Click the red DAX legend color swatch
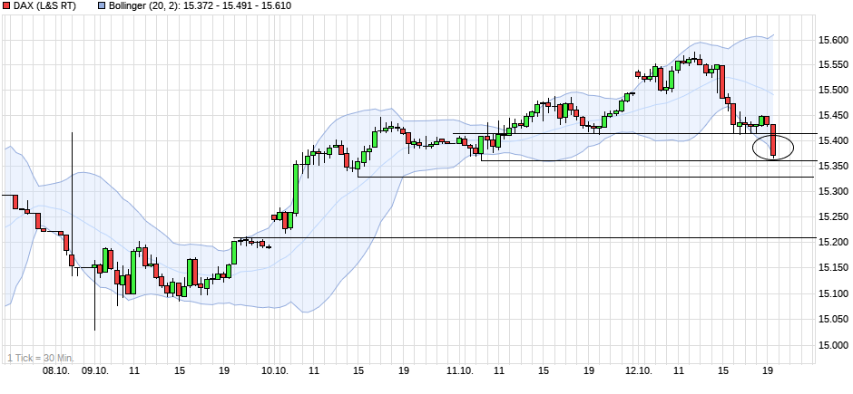 click(x=6, y=7)
